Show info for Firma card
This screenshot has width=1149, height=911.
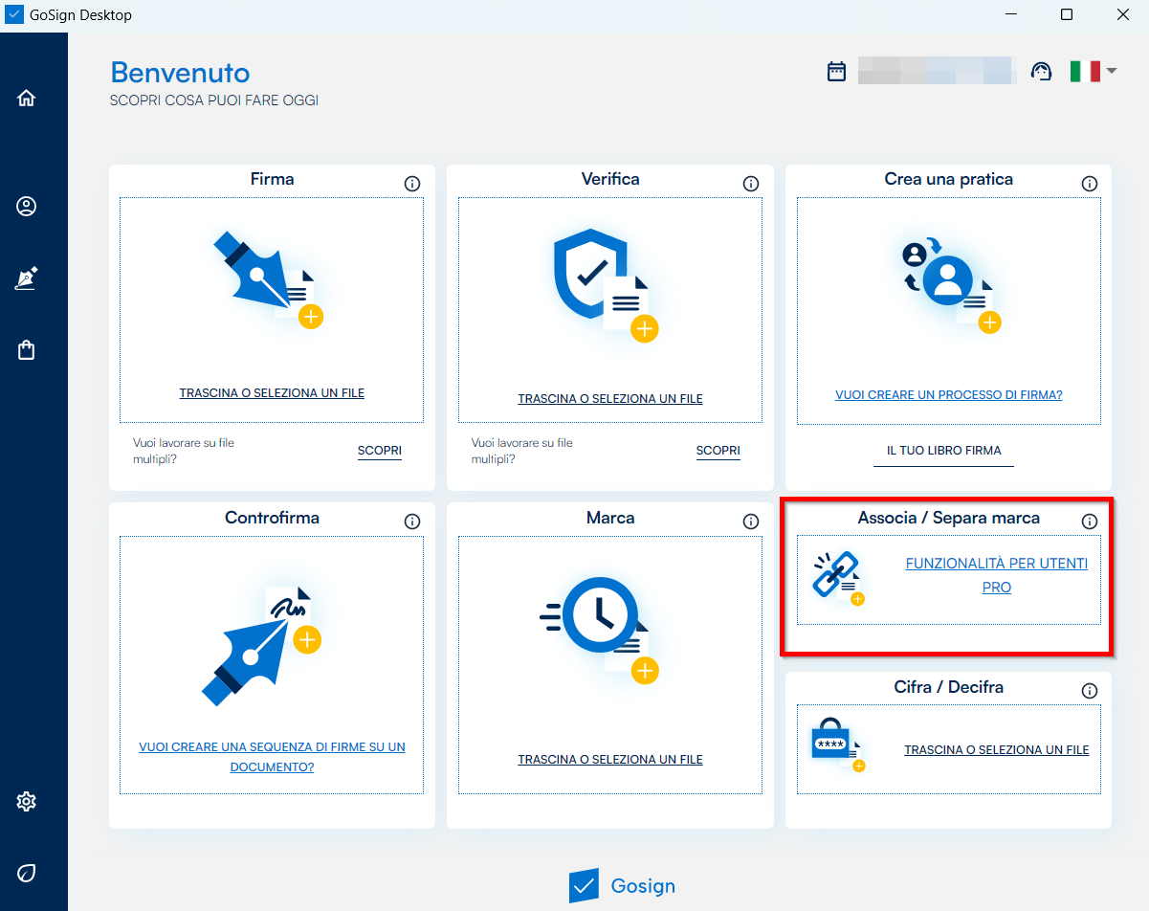tap(412, 184)
